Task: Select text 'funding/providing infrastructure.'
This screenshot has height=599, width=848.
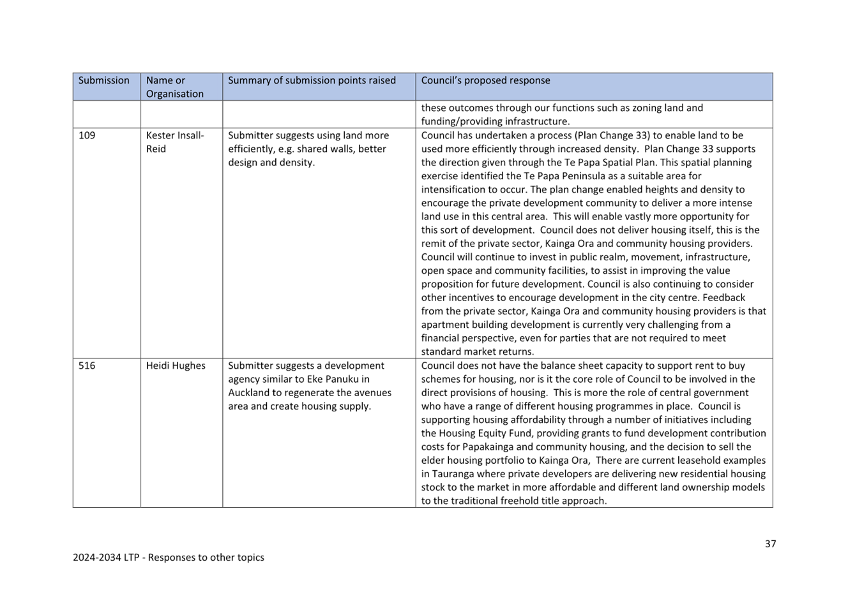Action: coord(496,121)
